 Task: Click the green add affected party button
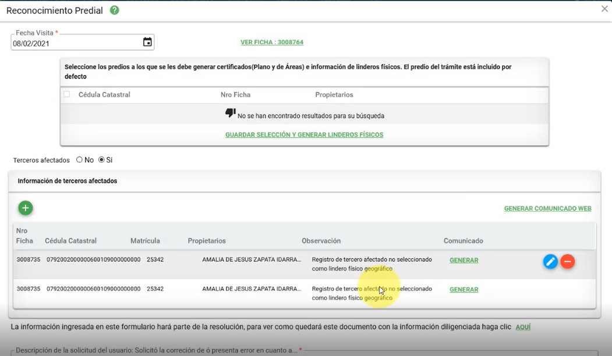[25, 208]
